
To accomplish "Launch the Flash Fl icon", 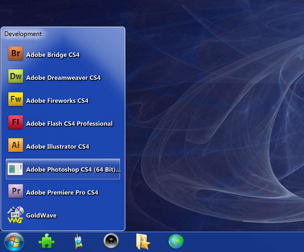I will tap(16, 122).
